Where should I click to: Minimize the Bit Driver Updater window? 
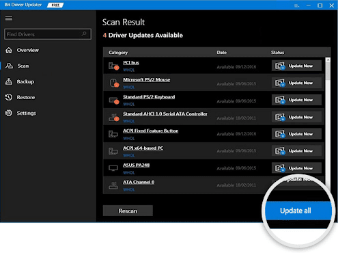(309, 5)
